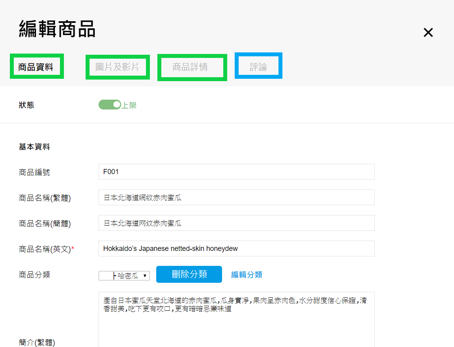Toggle the 上架 status switch off

click(x=110, y=105)
